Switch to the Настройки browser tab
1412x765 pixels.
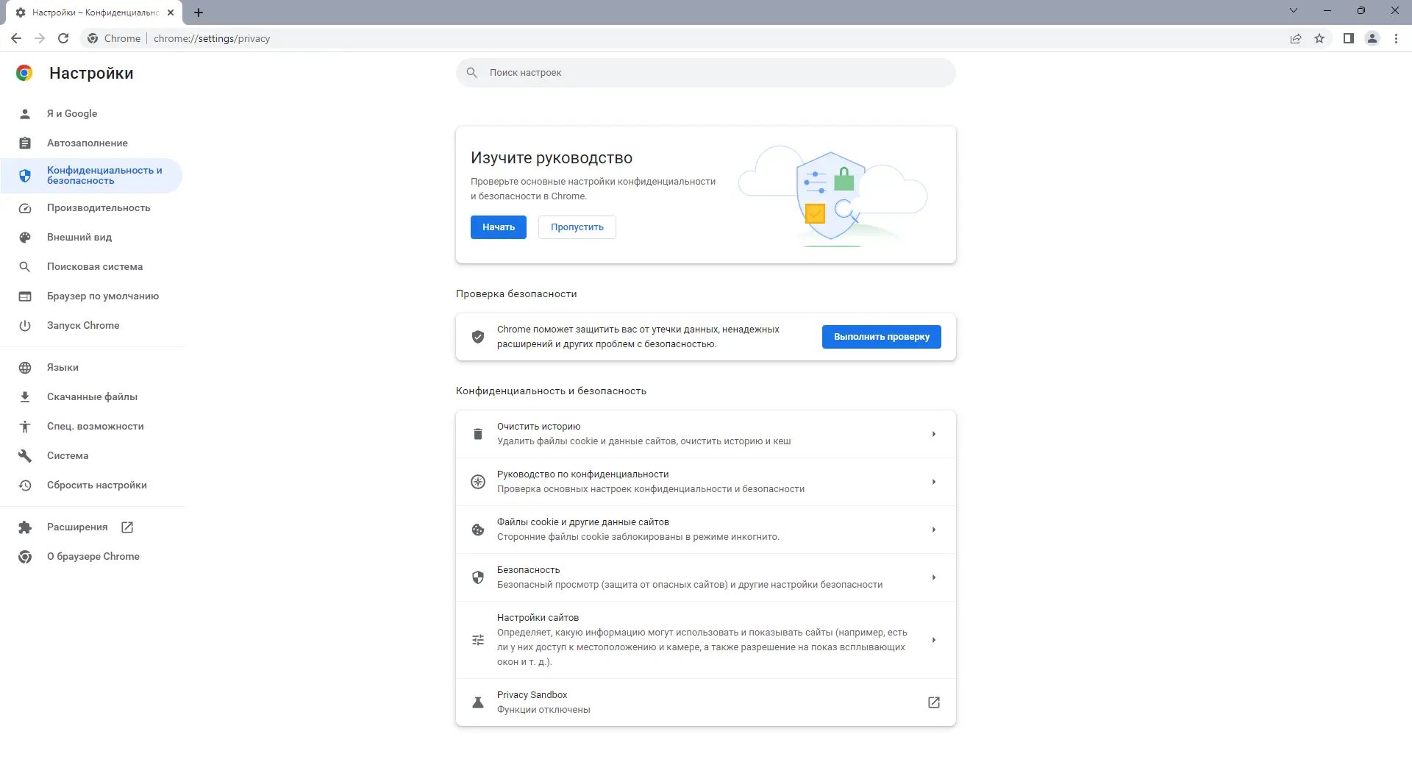[x=88, y=13]
